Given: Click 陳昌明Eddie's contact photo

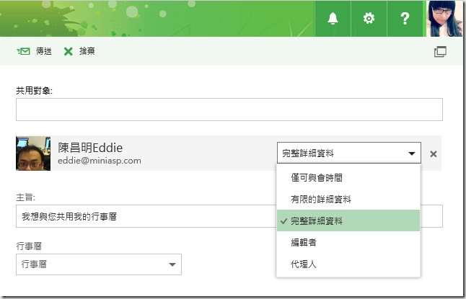Looking at the screenshot, I should click(33, 153).
